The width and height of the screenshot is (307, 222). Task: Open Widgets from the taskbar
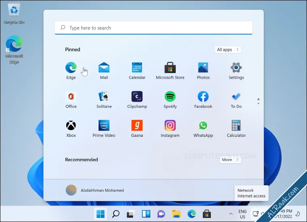click(146, 214)
